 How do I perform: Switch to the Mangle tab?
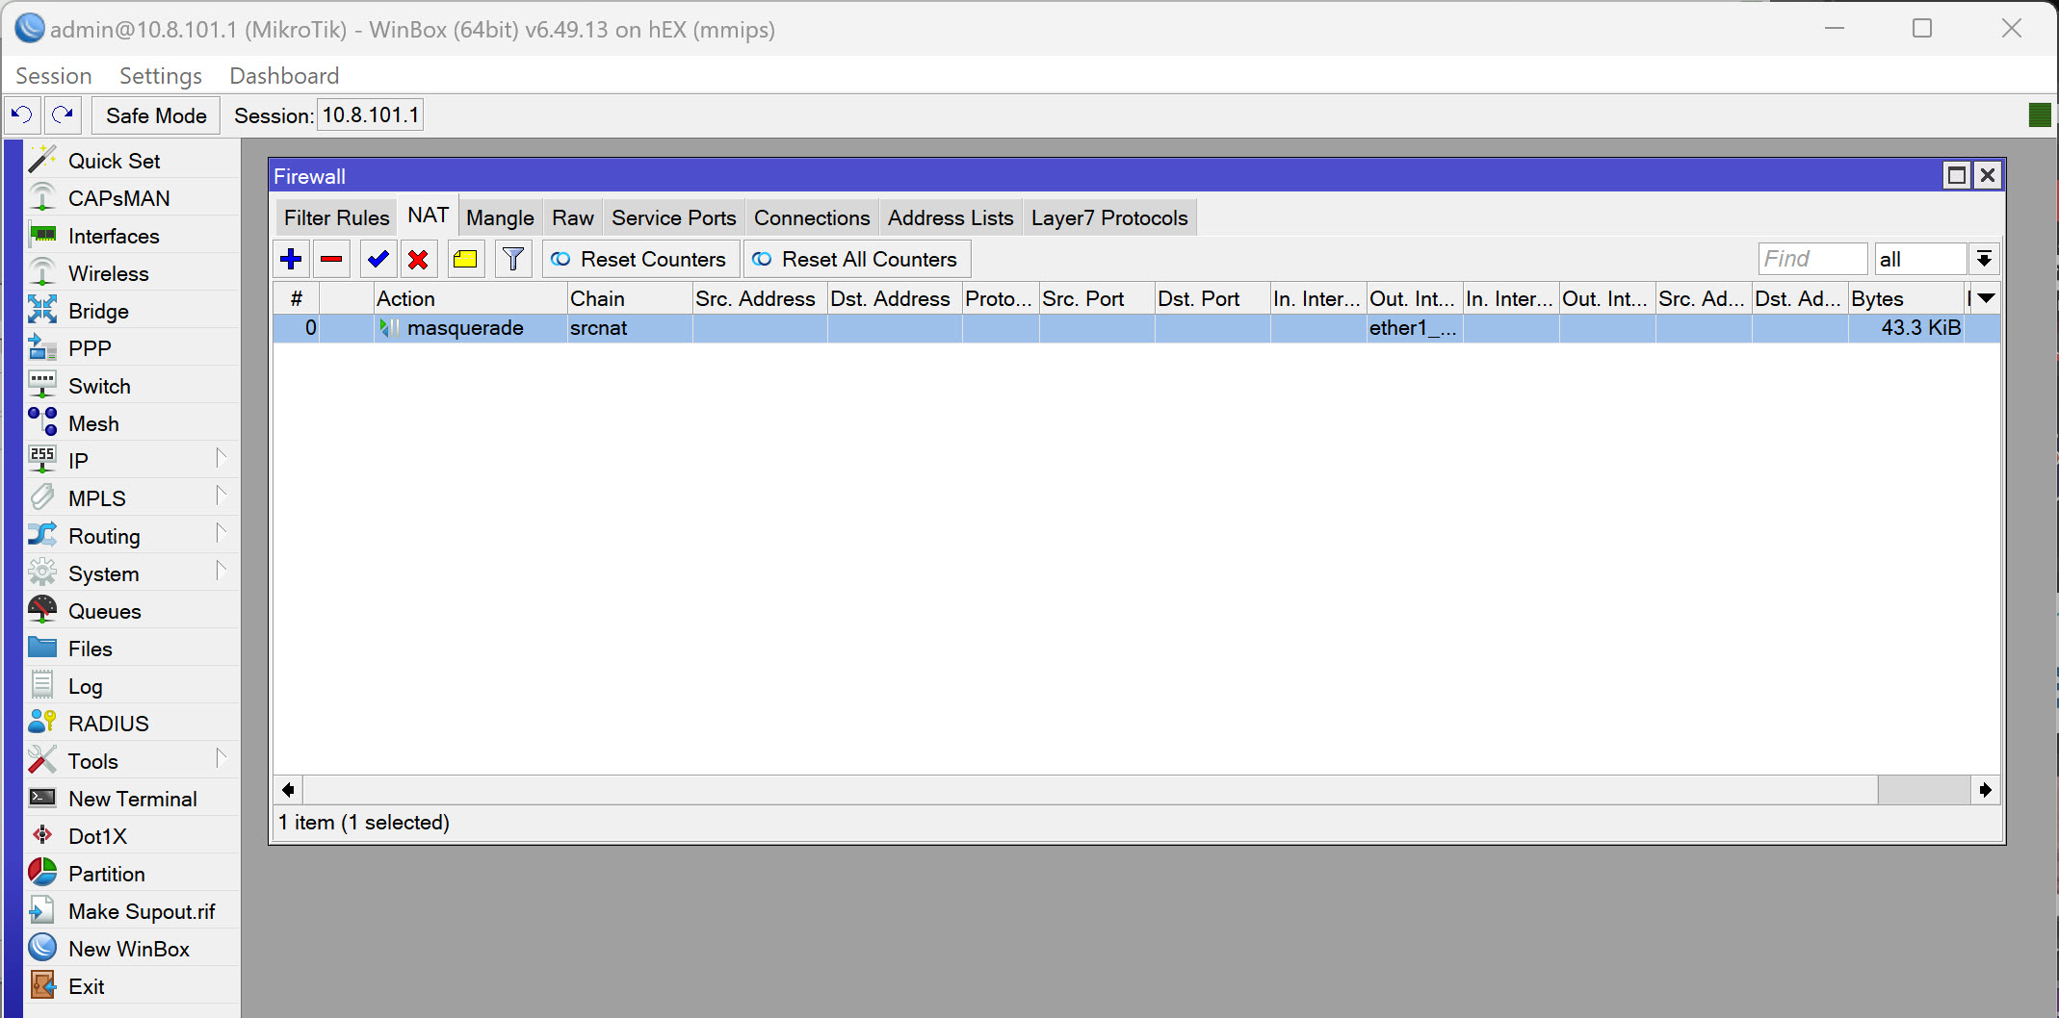[x=499, y=216]
